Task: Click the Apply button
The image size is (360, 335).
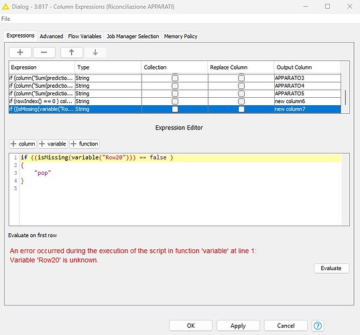Action: tap(238, 326)
